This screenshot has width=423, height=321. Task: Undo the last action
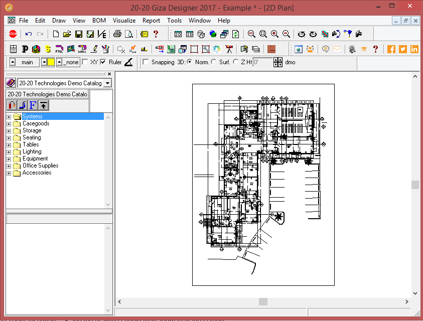click(x=28, y=34)
